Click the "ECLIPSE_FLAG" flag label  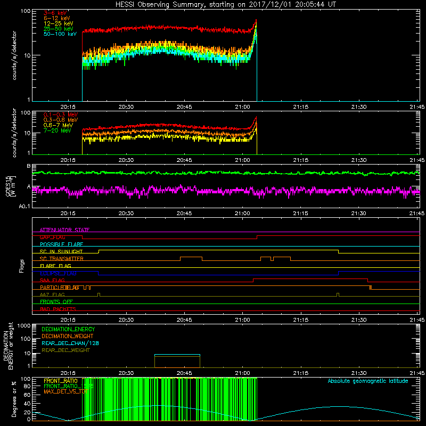[x=58, y=273]
